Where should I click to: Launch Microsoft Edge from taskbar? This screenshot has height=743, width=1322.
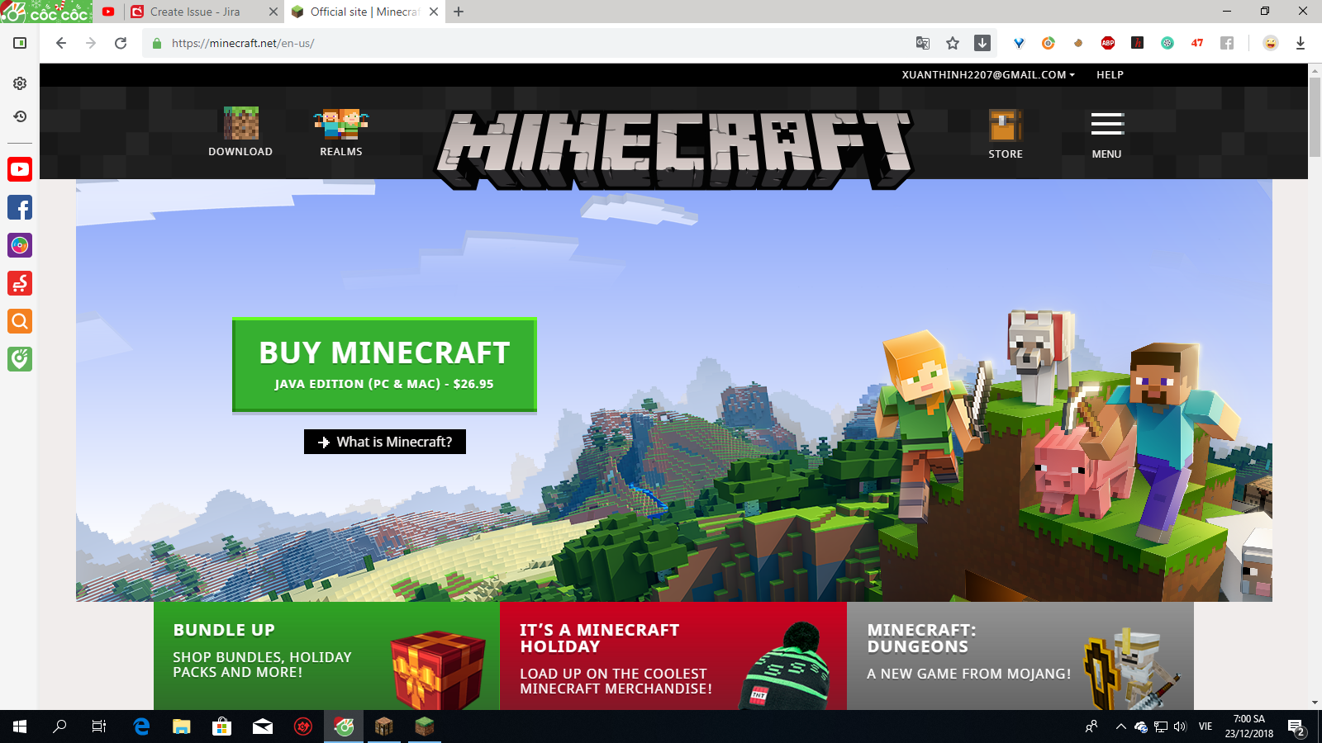(x=141, y=726)
